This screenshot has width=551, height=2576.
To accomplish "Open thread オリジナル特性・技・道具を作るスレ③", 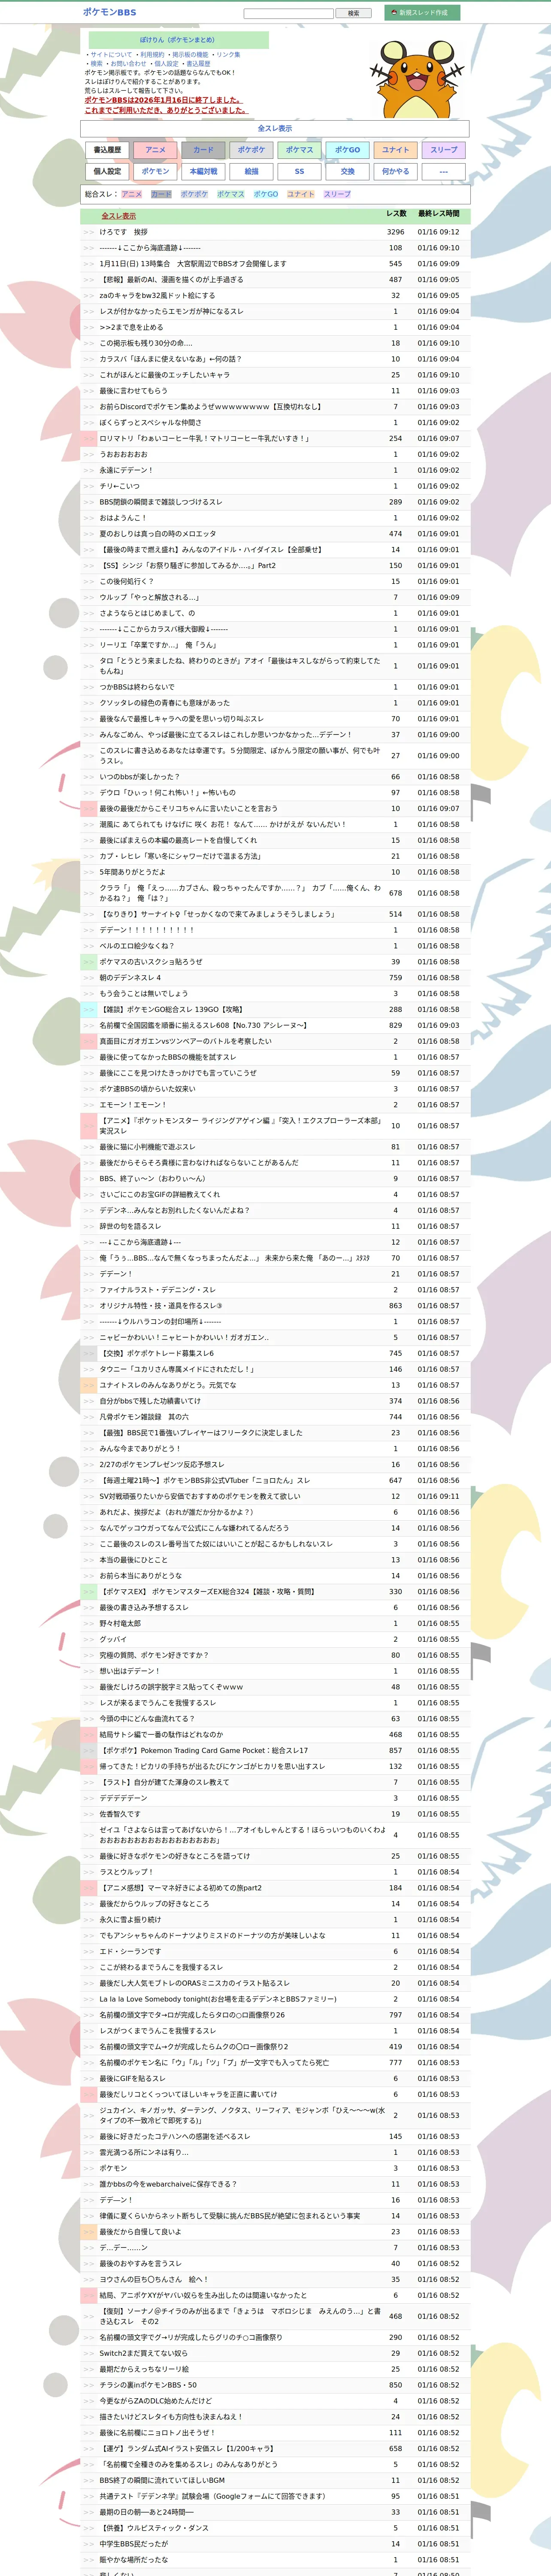I will pos(161,1306).
